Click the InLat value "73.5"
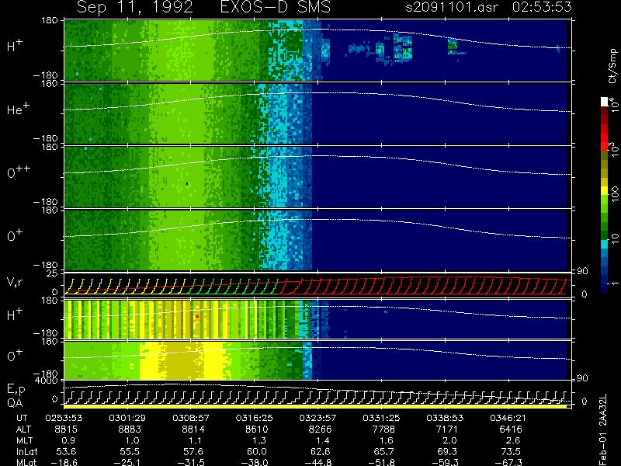Image resolution: width=621 pixels, height=466 pixels. [x=511, y=452]
